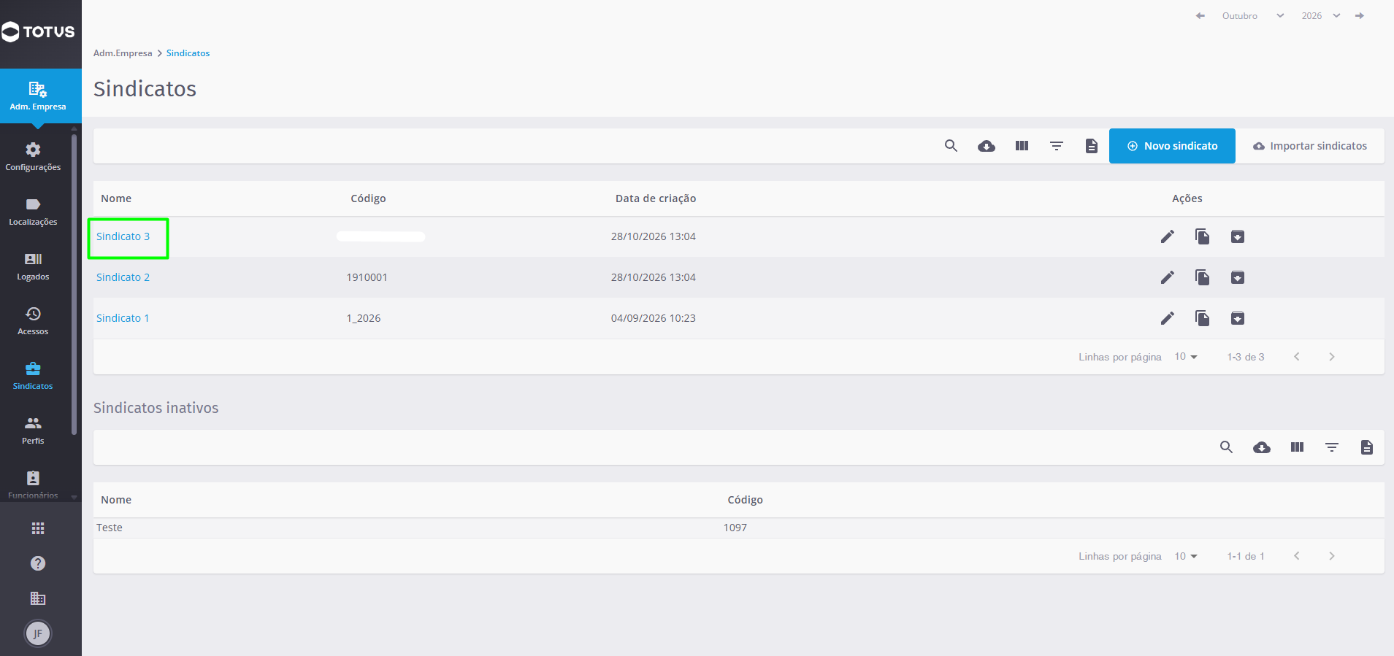Change rows per page for active Sindicatos
Screen dimensions: 1394x656
pos(1186,357)
